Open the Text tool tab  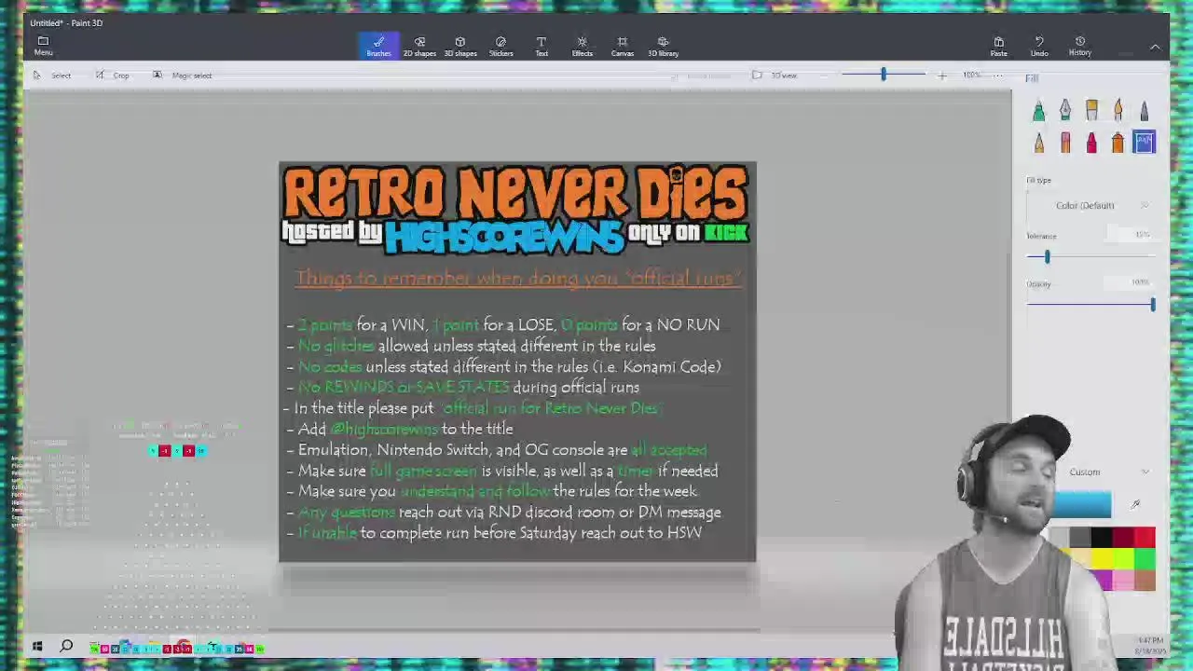[542, 46]
